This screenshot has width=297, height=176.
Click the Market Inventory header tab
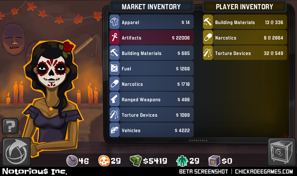pyautogui.click(x=152, y=6)
